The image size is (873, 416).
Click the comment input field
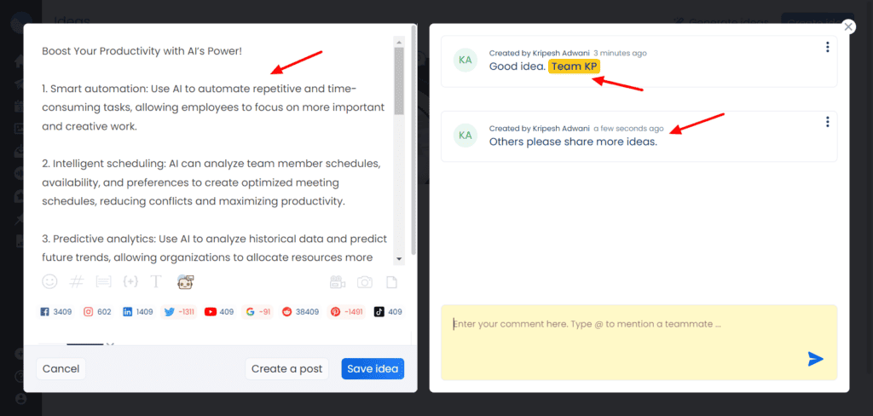[627, 325]
